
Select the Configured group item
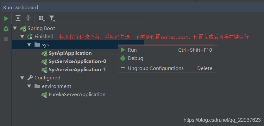[47, 78]
